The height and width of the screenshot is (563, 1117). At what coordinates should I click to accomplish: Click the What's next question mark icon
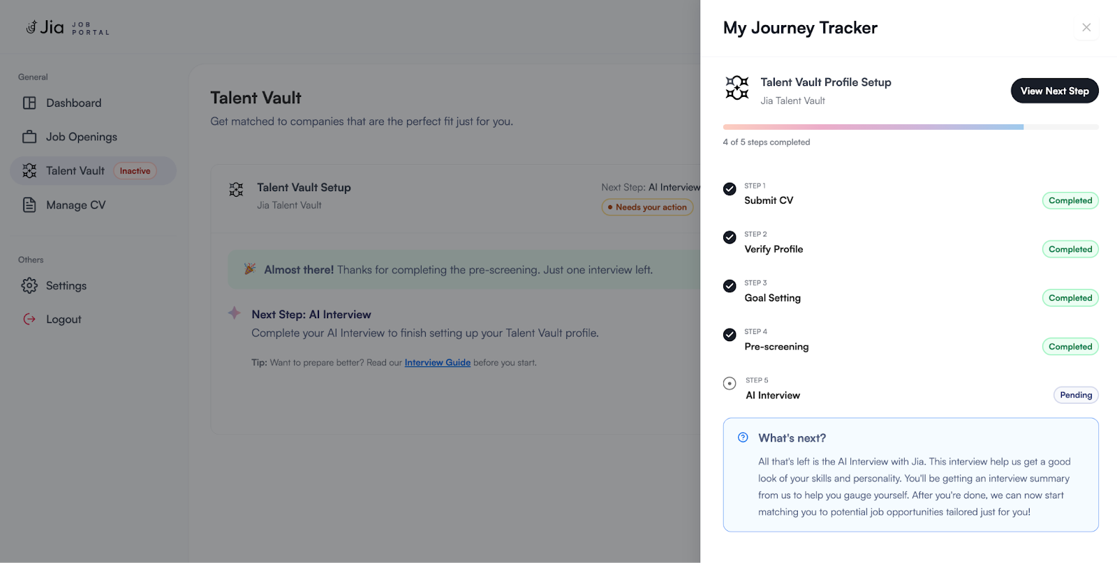click(743, 437)
